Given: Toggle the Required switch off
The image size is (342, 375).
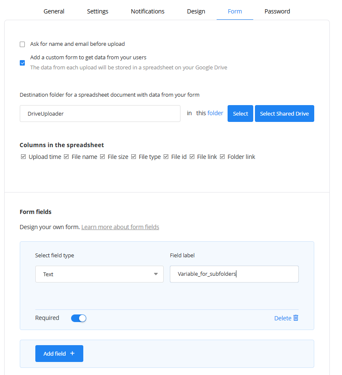Looking at the screenshot, I should click(x=79, y=318).
